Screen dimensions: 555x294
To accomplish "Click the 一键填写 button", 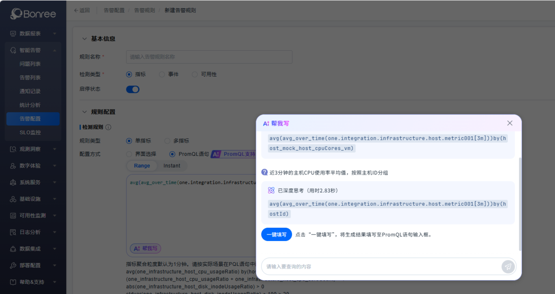I will [277, 235].
